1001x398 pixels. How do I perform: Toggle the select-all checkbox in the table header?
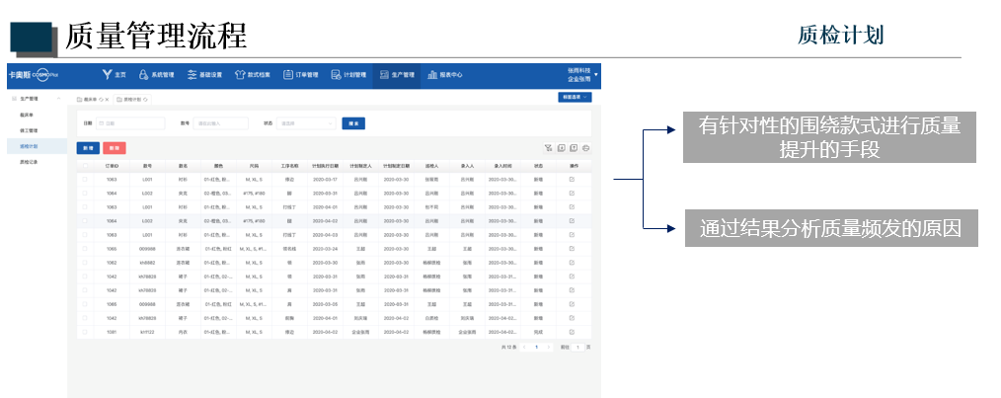(x=85, y=166)
